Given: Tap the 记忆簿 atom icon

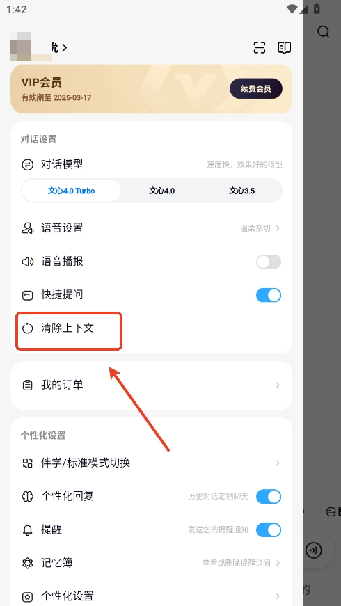Looking at the screenshot, I should coord(27,563).
